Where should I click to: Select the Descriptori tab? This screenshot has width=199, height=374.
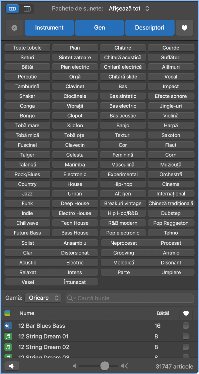click(149, 28)
